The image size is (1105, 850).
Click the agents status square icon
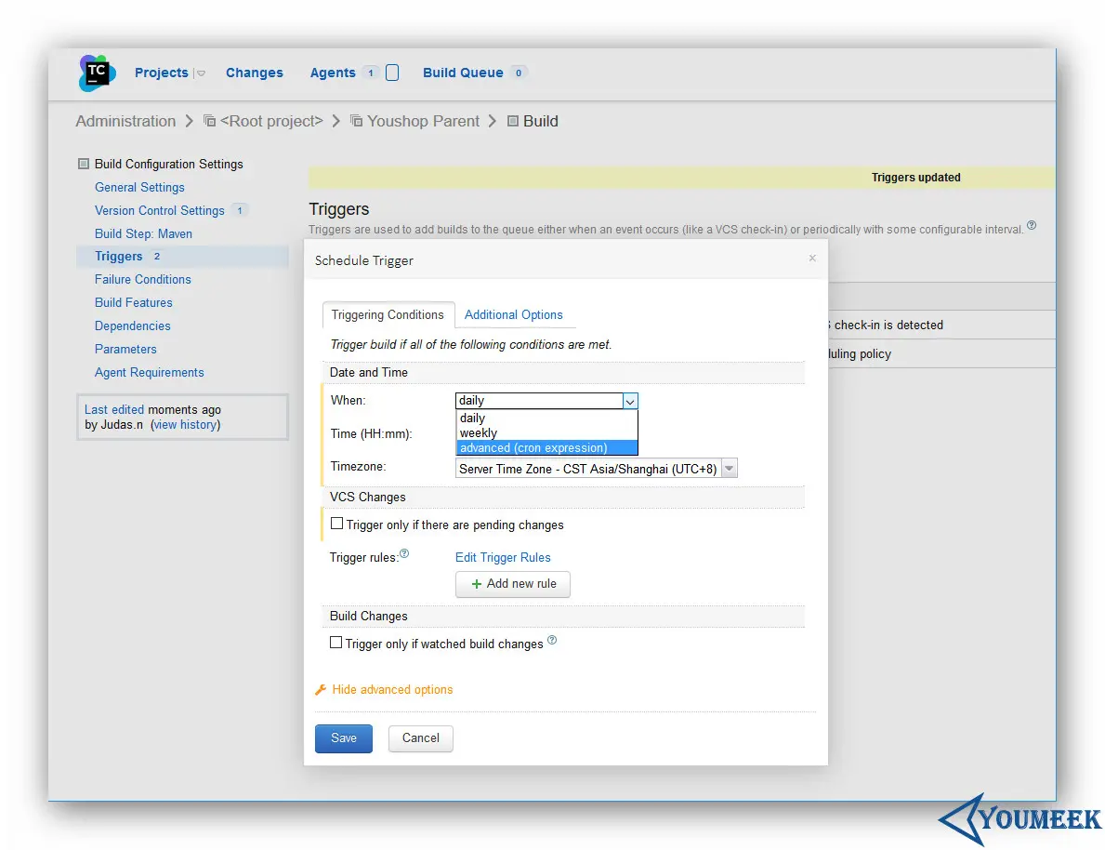pos(392,73)
